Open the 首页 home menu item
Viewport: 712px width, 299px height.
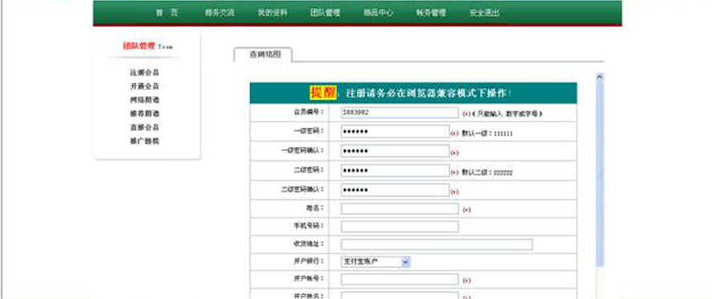tap(167, 13)
